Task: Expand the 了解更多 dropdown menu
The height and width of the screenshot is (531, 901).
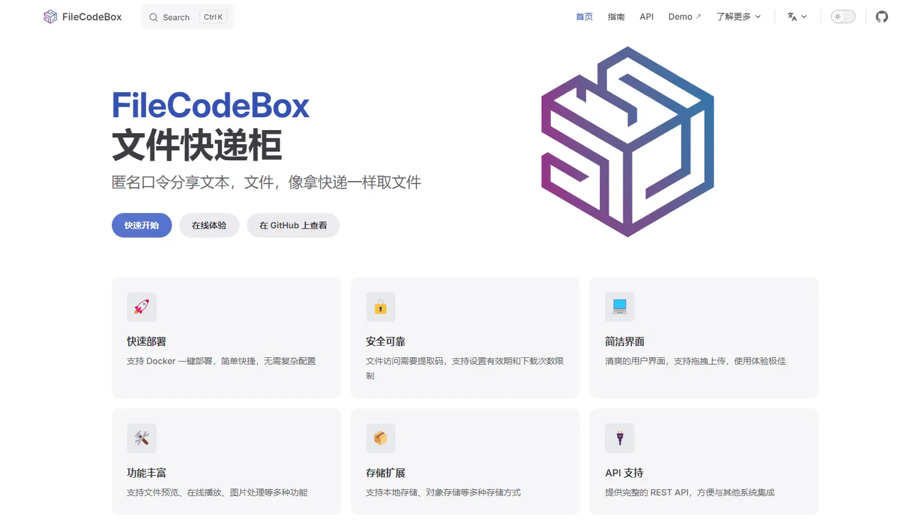Action: point(738,17)
